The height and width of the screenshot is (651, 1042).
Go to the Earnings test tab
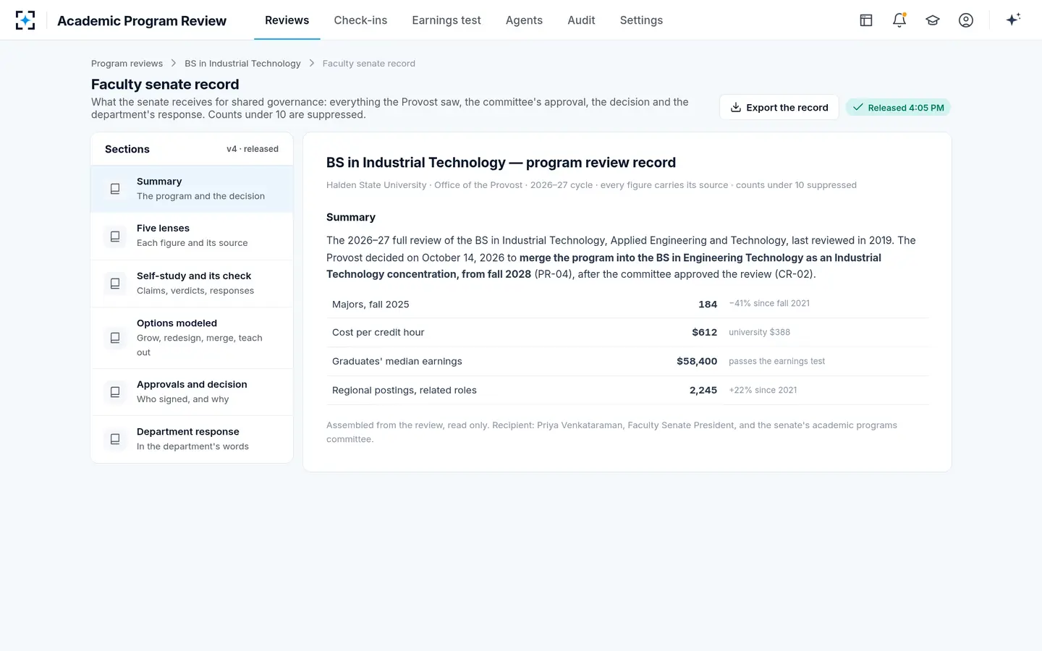[446, 20]
